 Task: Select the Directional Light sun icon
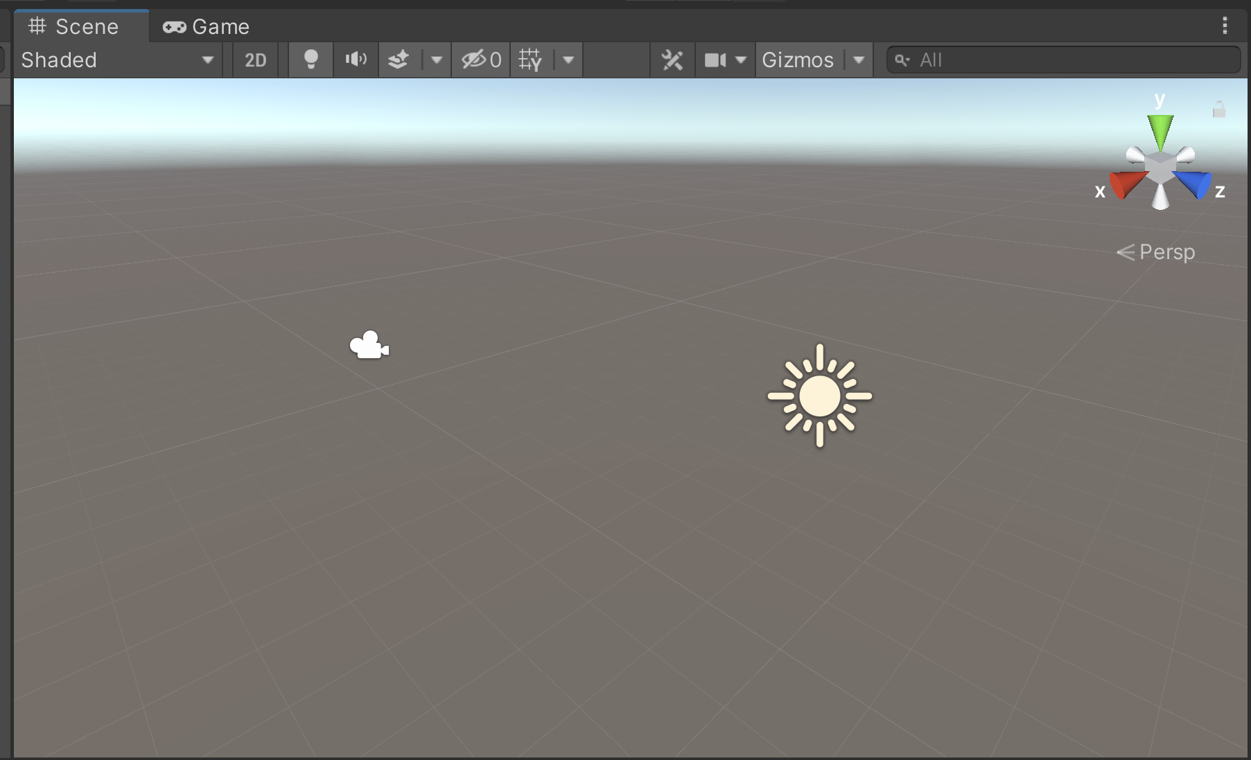click(x=820, y=396)
